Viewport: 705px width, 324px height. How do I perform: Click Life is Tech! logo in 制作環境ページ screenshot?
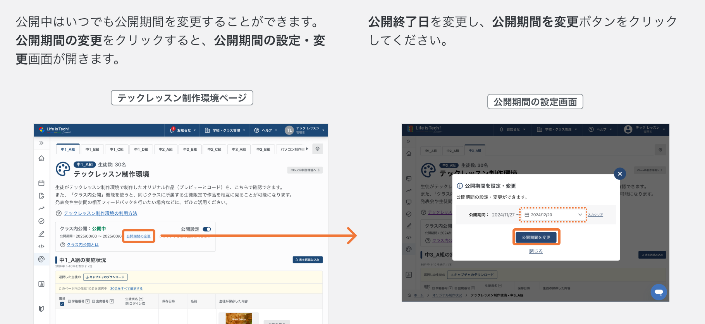tap(55, 130)
